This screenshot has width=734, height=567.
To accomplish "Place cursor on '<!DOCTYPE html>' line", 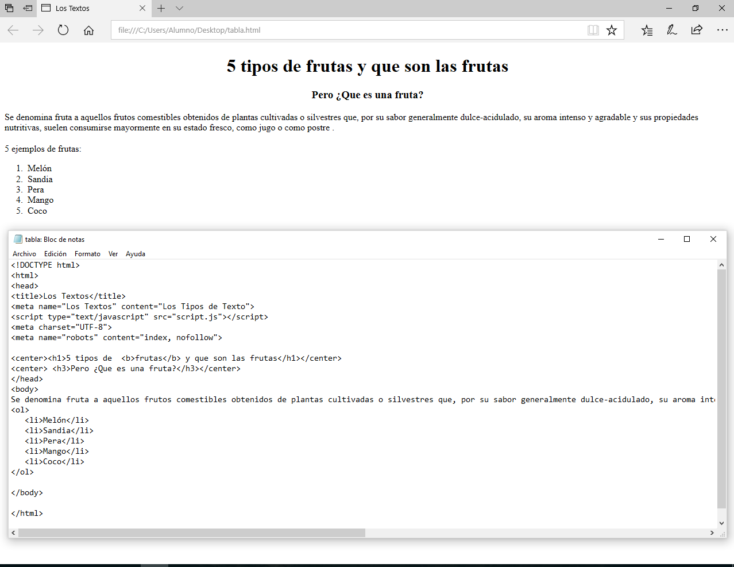I will [45, 265].
